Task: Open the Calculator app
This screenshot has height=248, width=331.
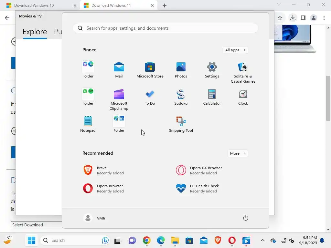Action: click(x=212, y=97)
